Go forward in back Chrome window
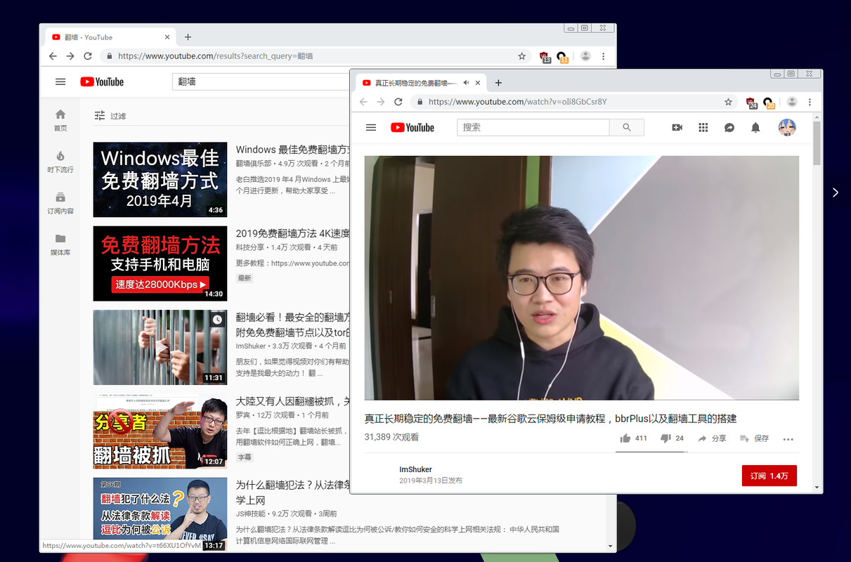Image resolution: width=851 pixels, height=562 pixels. click(70, 56)
